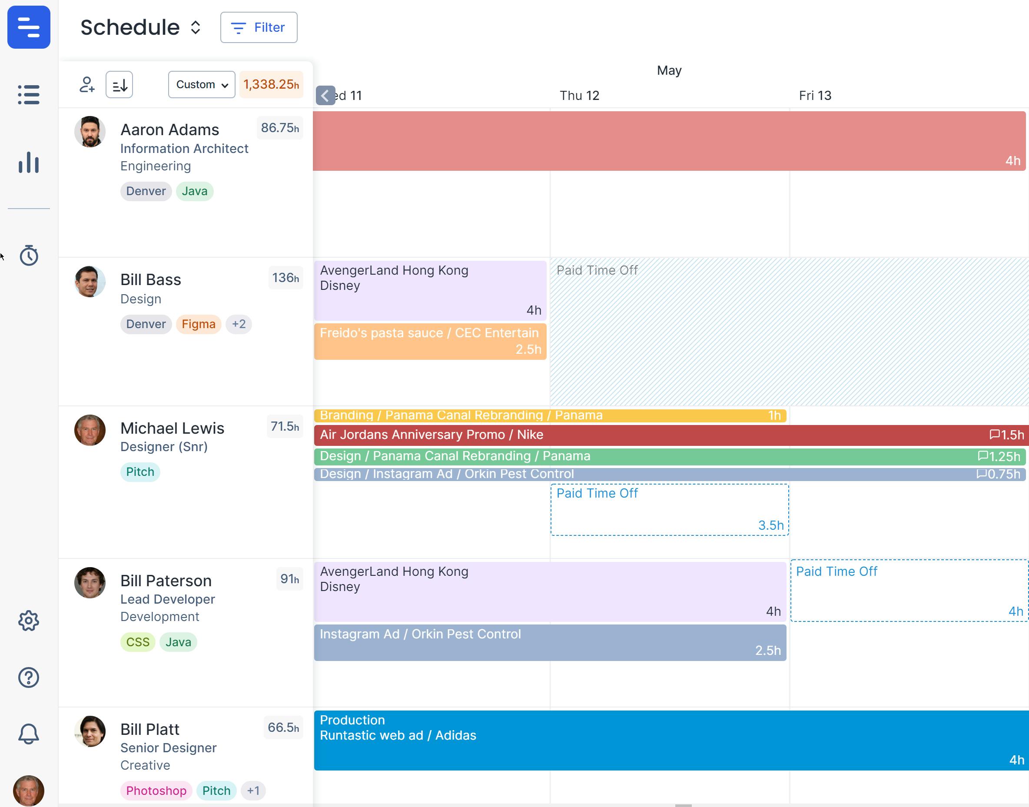1029x807 pixels.
Task: Select the Air Jordans Anniversary Promo task
Action: tap(614, 435)
